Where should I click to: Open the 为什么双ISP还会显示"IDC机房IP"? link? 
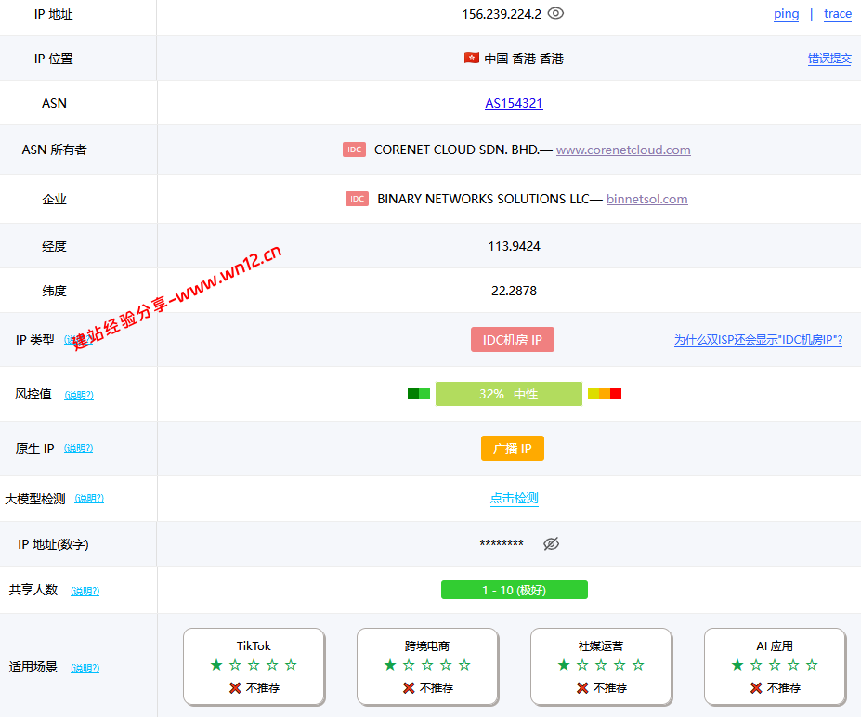(758, 340)
